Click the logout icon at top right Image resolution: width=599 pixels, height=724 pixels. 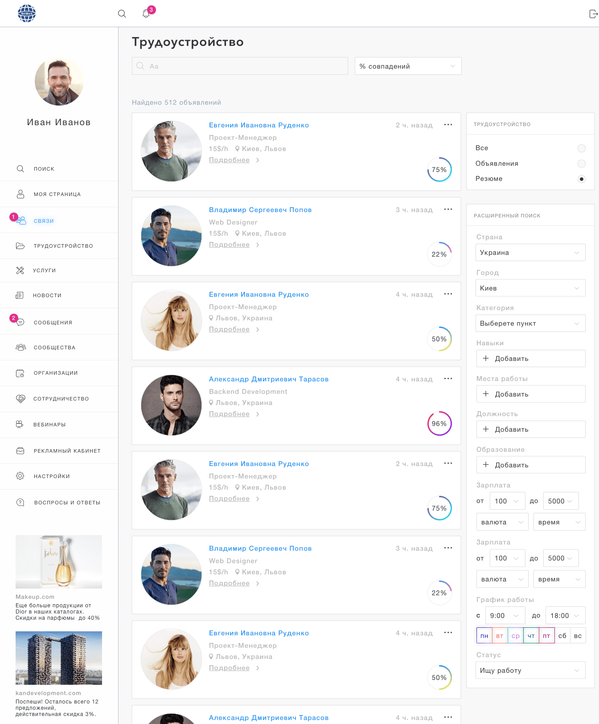click(x=593, y=14)
